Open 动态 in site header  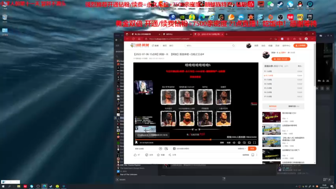point(263,46)
